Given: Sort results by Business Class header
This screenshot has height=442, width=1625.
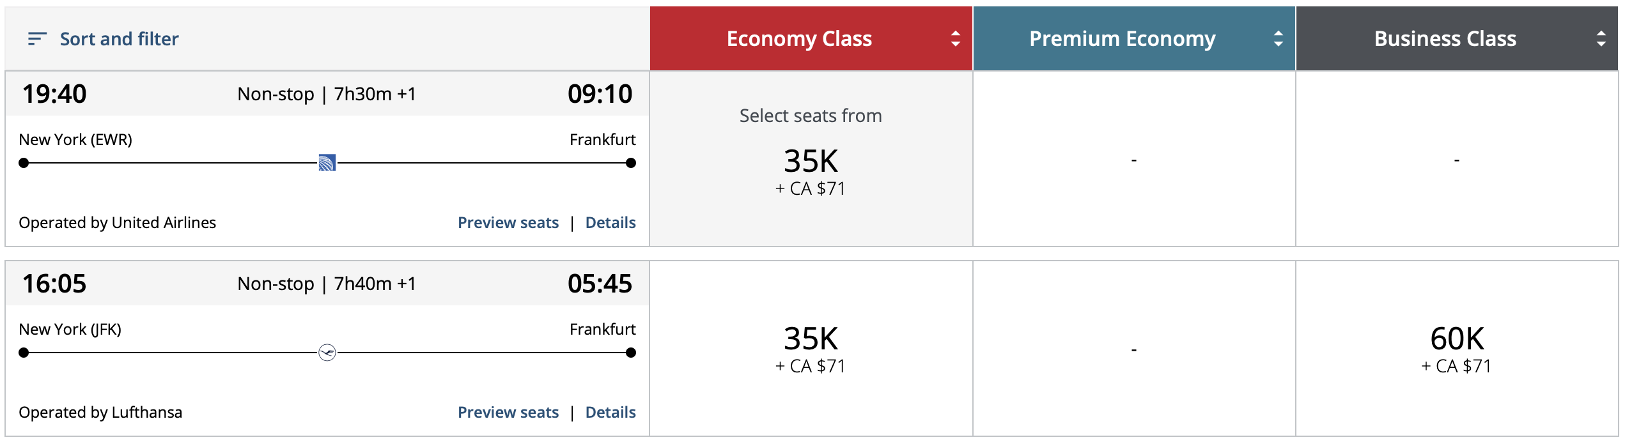Looking at the screenshot, I should click(x=1457, y=38).
